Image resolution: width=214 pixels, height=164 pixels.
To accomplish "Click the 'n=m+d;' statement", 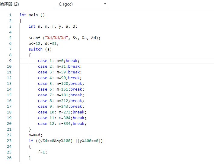I will [36, 135].
